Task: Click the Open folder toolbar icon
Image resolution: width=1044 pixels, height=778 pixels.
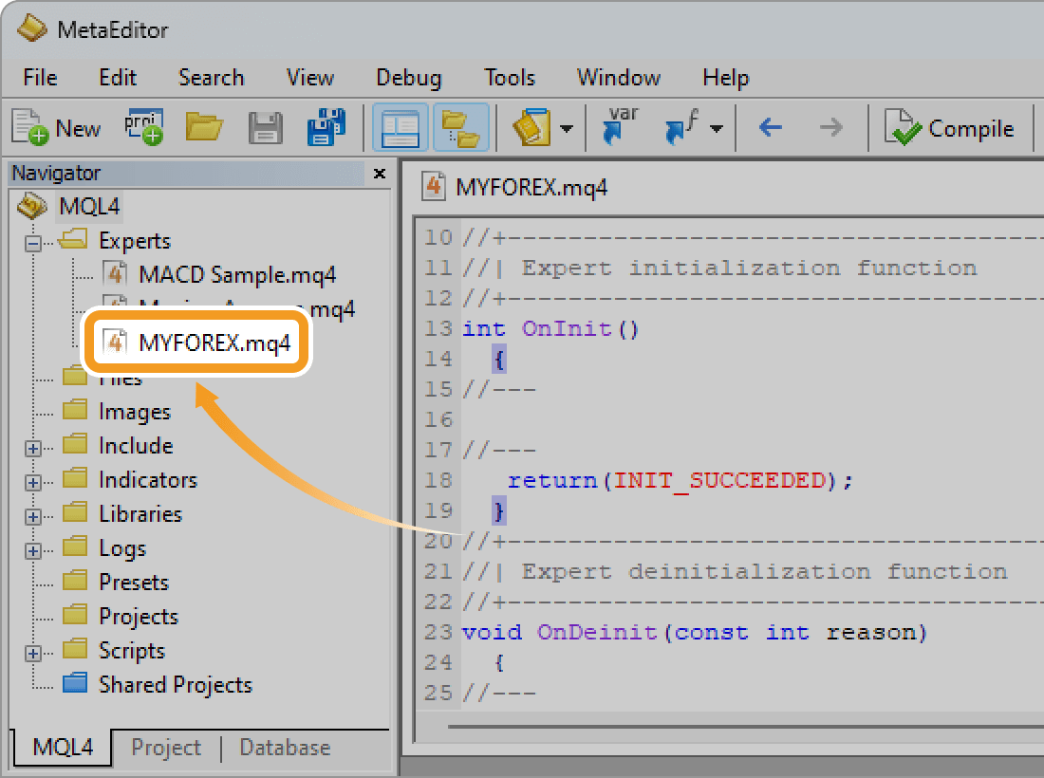Action: (x=204, y=128)
